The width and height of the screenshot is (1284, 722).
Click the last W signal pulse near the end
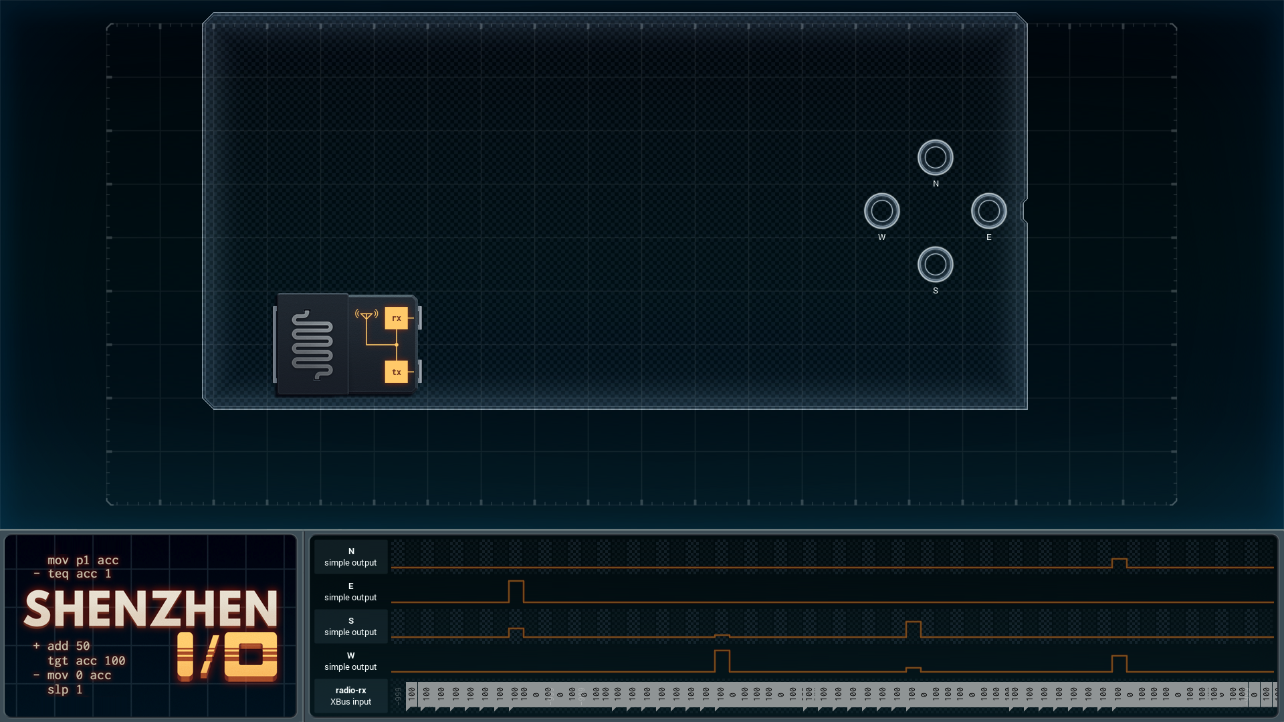1119,664
